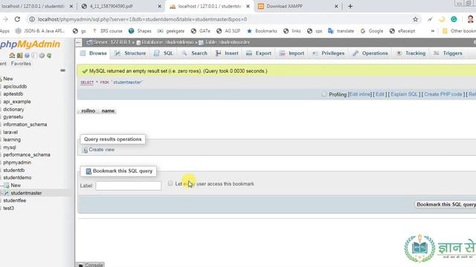
Task: Open the Chrome profile avatar
Action: (x=470, y=19)
